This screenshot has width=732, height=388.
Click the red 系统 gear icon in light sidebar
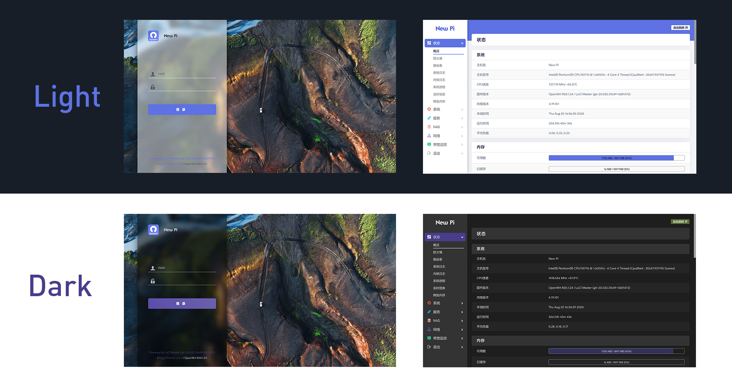(429, 109)
